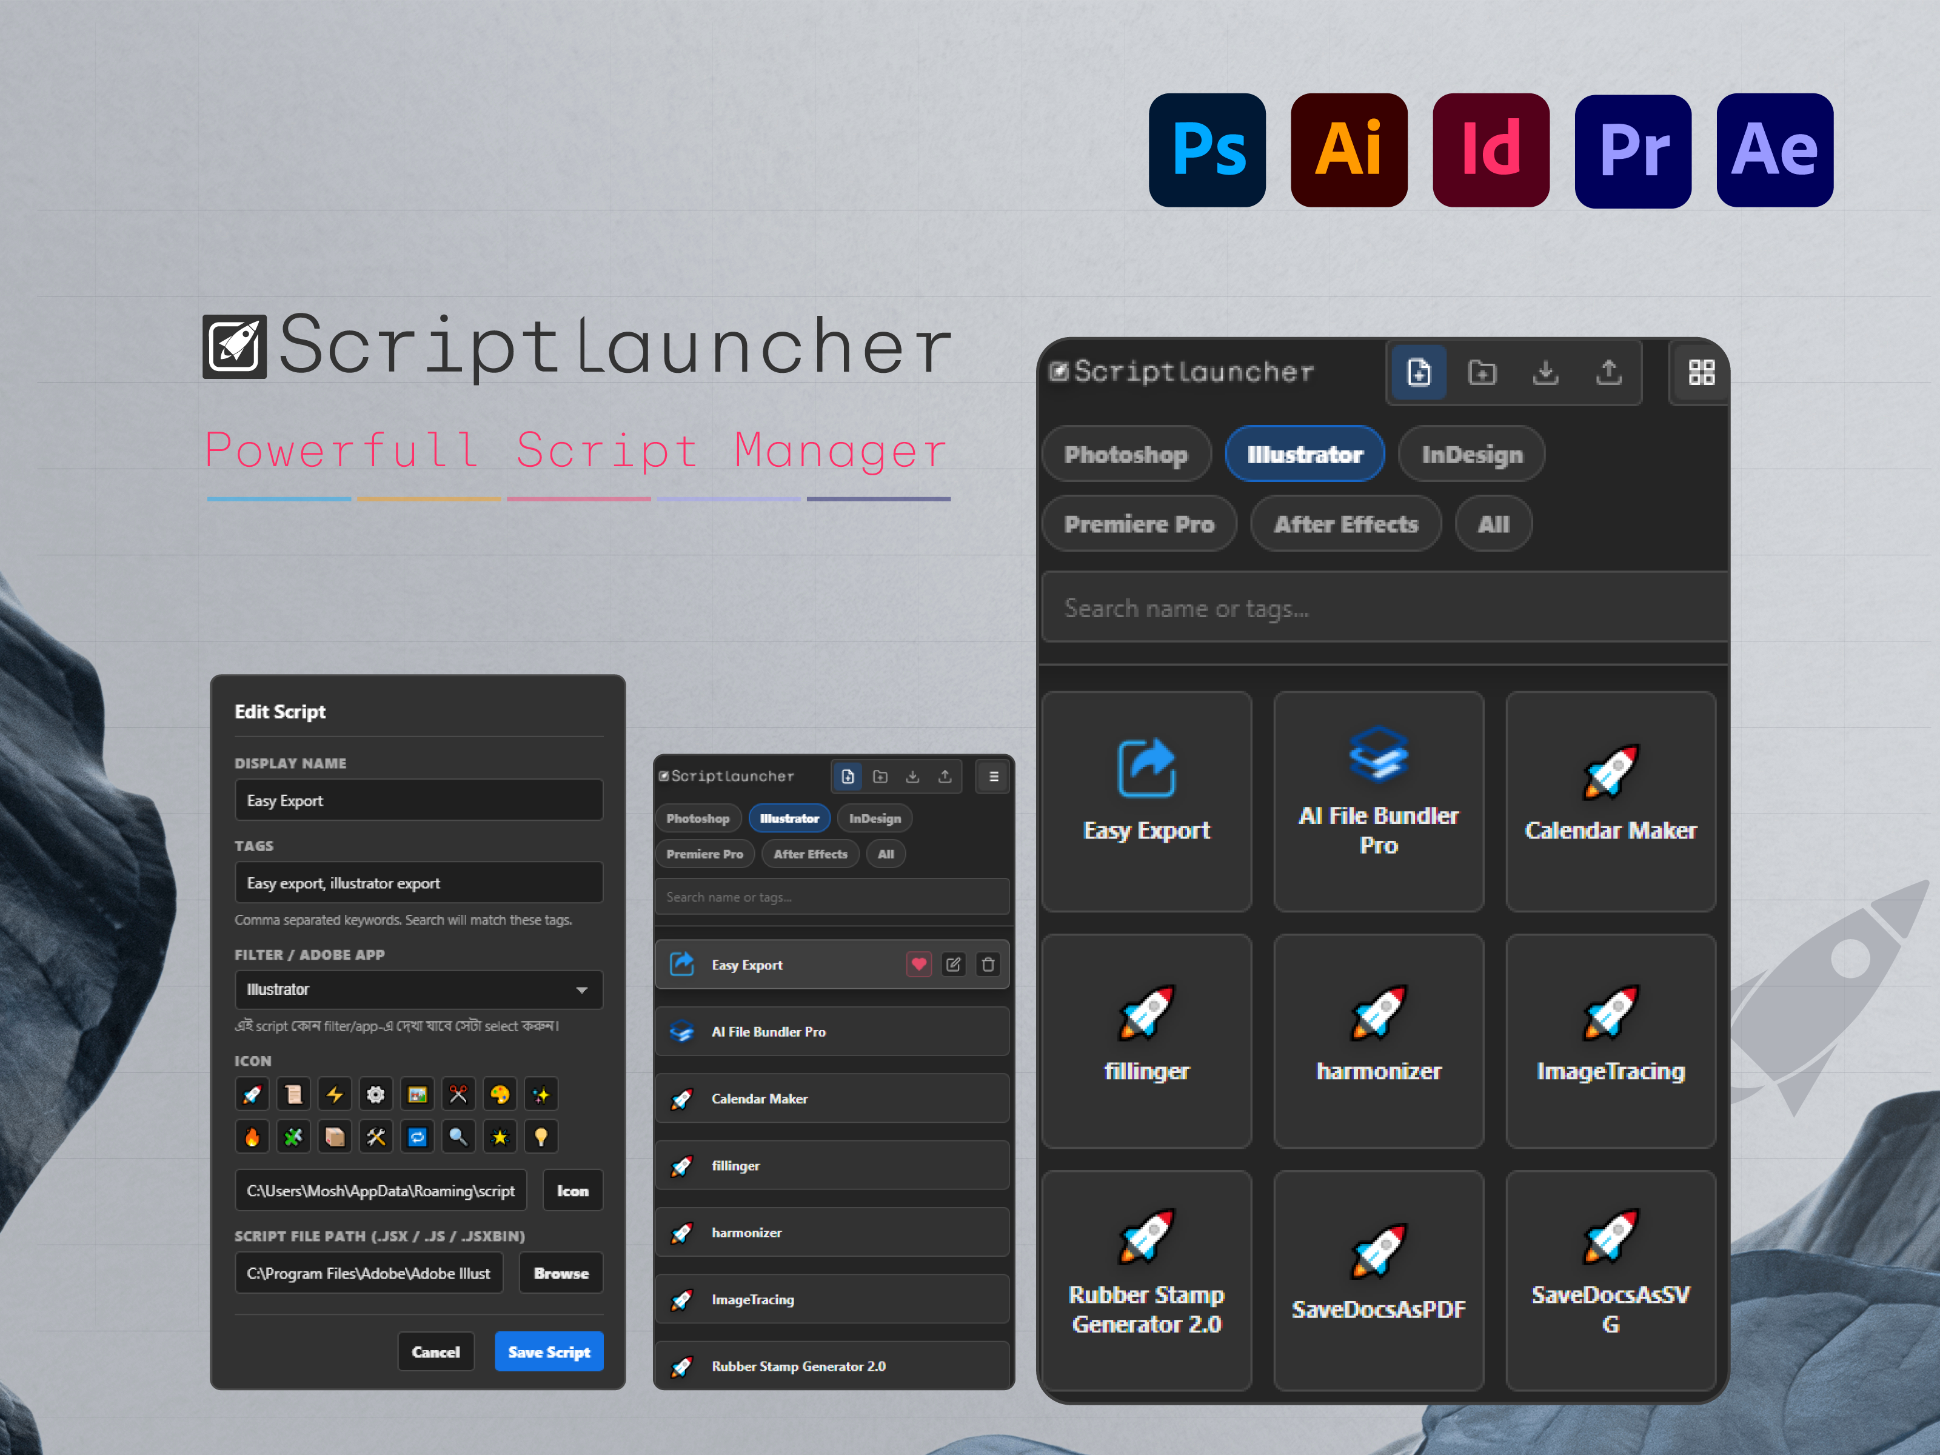Click search field in large grid panel

click(x=1384, y=608)
